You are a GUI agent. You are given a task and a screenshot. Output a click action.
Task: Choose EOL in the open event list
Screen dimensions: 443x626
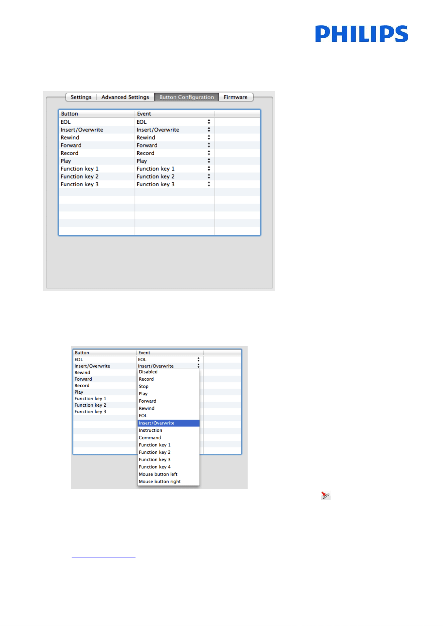pyautogui.click(x=168, y=416)
